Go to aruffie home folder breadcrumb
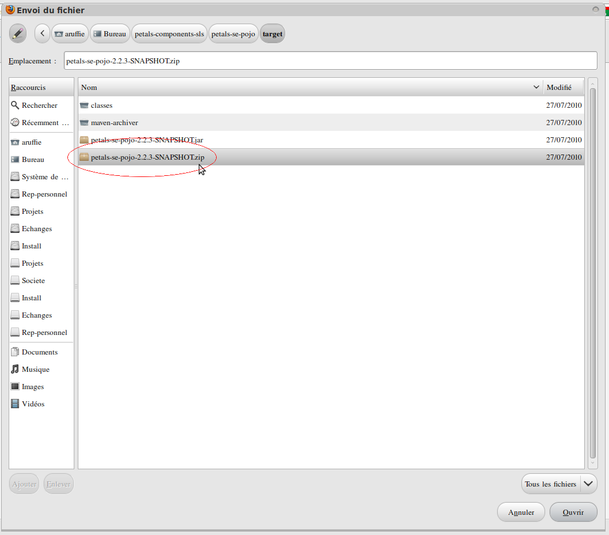 click(x=70, y=33)
